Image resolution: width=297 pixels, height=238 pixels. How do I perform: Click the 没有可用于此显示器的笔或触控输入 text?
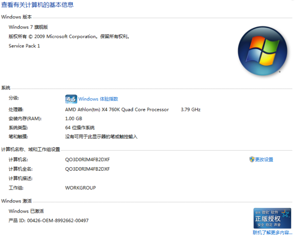coord(101,137)
